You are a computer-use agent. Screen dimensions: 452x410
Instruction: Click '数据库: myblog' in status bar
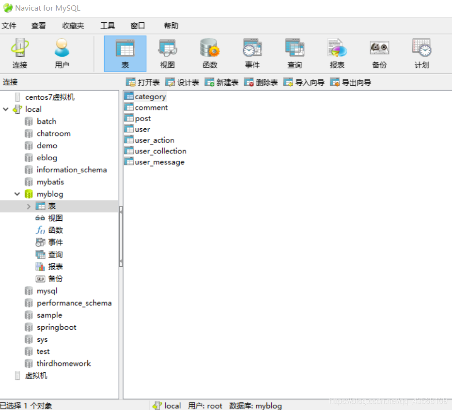[x=255, y=406]
